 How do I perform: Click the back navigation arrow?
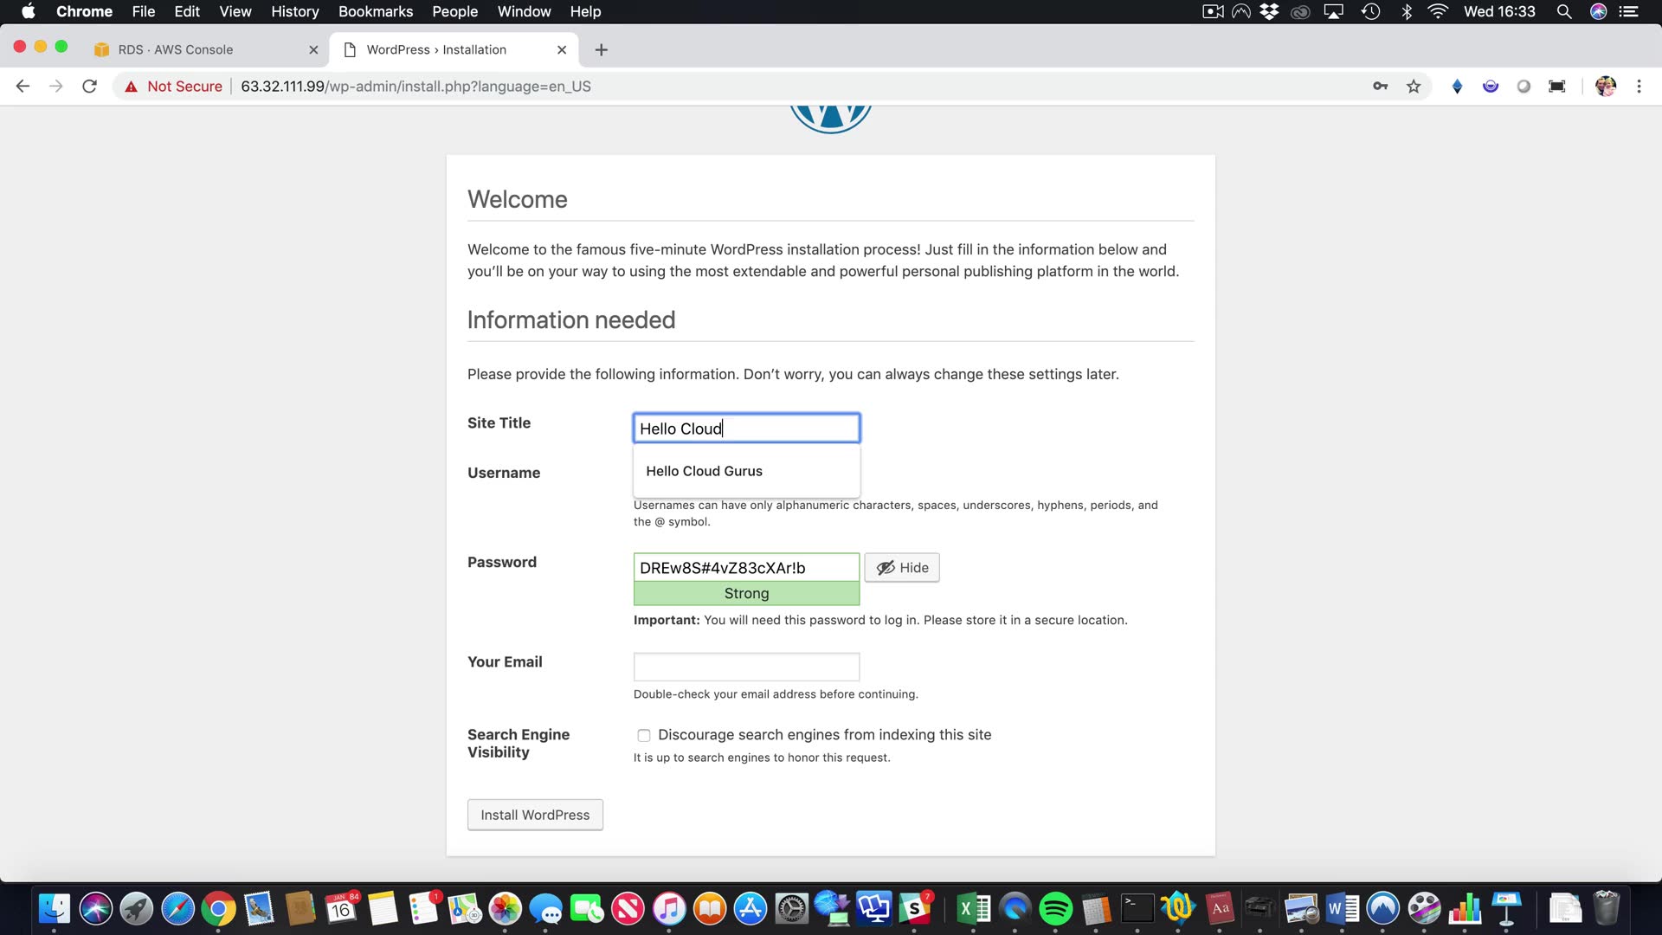click(23, 87)
